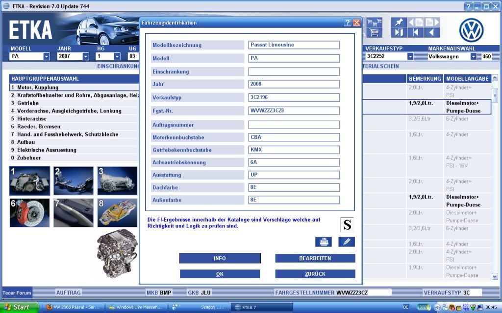The width and height of the screenshot is (502, 313).
Task: Click the BEMERKUNG column header
Action: tap(425, 79)
